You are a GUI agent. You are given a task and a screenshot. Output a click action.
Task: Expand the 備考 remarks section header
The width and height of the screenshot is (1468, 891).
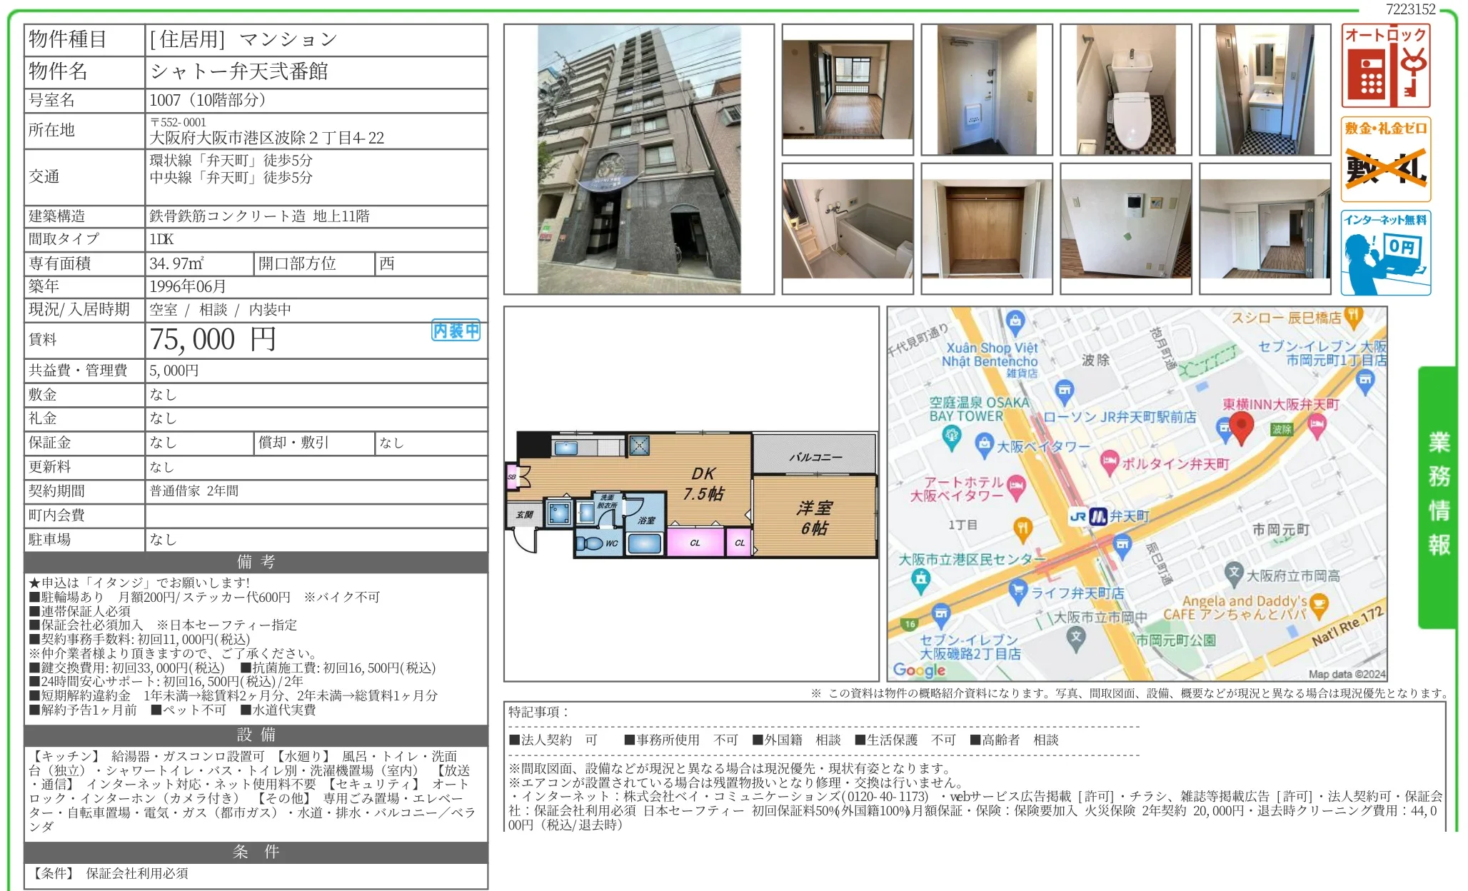(x=255, y=562)
